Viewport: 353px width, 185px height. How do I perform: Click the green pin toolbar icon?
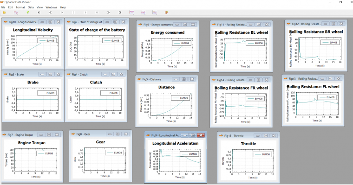click(28, 13)
